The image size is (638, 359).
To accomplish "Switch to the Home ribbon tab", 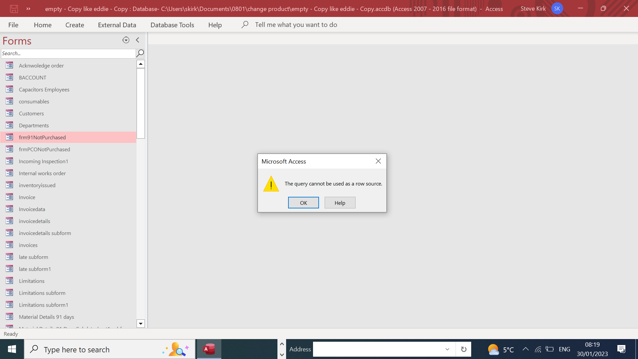I will 43,25.
